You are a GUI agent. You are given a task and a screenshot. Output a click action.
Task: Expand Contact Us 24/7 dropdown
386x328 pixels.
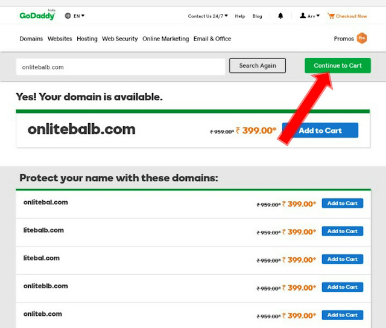[207, 16]
